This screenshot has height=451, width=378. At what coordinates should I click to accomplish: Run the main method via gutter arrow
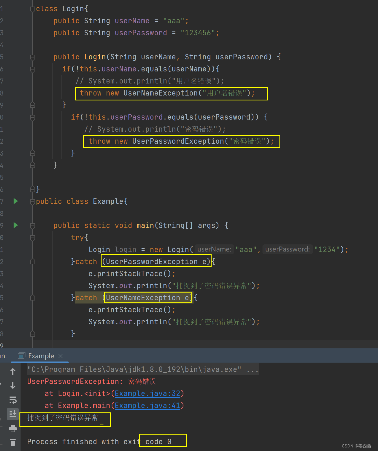point(16,225)
